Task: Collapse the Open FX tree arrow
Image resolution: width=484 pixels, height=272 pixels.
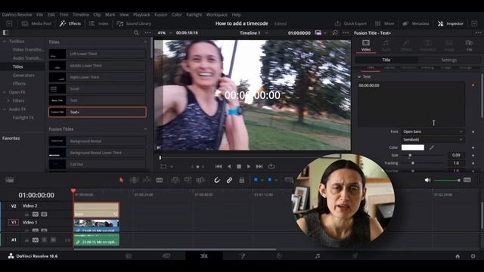Action: coord(5,92)
